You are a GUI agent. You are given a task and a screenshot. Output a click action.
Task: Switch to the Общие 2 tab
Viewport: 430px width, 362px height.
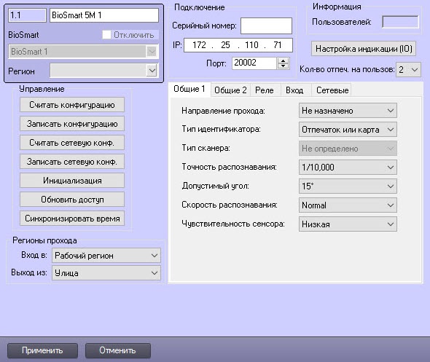click(x=230, y=90)
